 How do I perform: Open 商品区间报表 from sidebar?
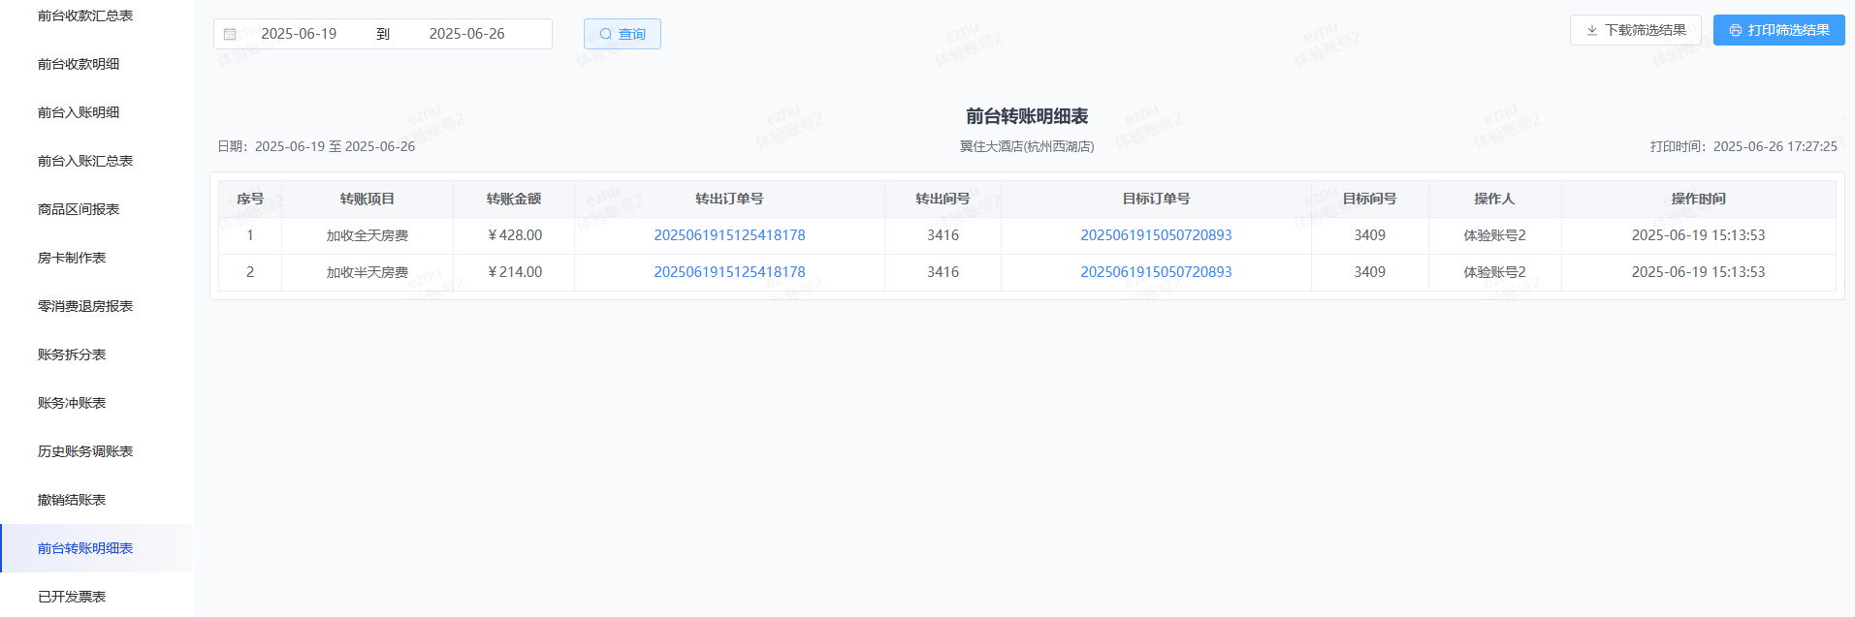(x=79, y=209)
